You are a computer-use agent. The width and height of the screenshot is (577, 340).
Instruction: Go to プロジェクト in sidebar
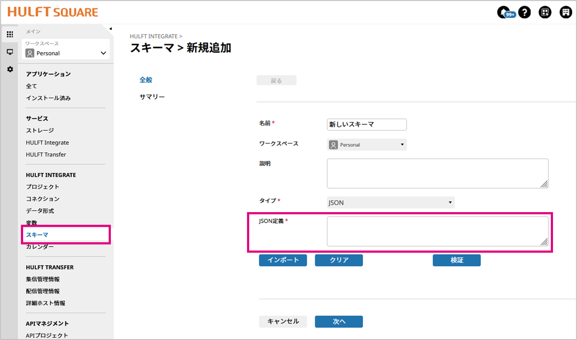pyautogui.click(x=42, y=187)
